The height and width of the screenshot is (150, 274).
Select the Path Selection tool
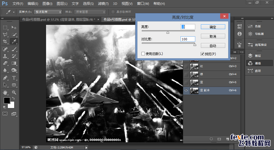5,85
